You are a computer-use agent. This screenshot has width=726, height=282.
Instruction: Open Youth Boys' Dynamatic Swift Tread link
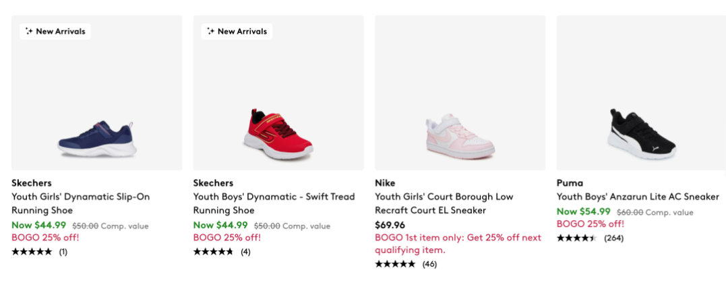click(x=274, y=203)
